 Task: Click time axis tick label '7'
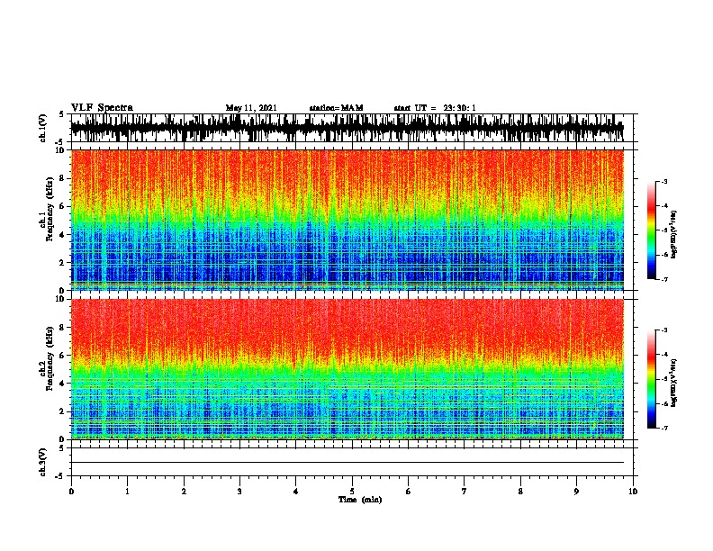(465, 491)
